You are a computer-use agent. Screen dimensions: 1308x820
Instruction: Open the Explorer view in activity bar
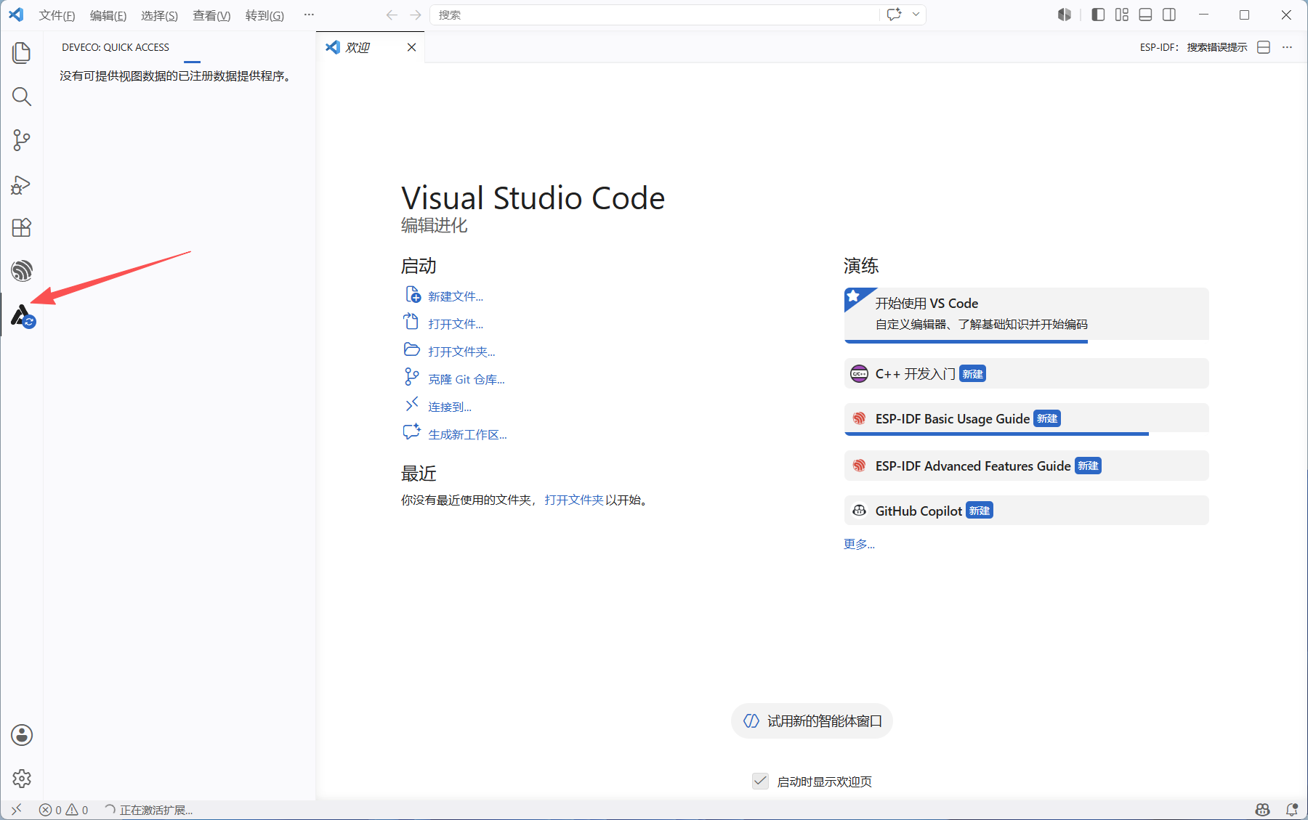(22, 53)
